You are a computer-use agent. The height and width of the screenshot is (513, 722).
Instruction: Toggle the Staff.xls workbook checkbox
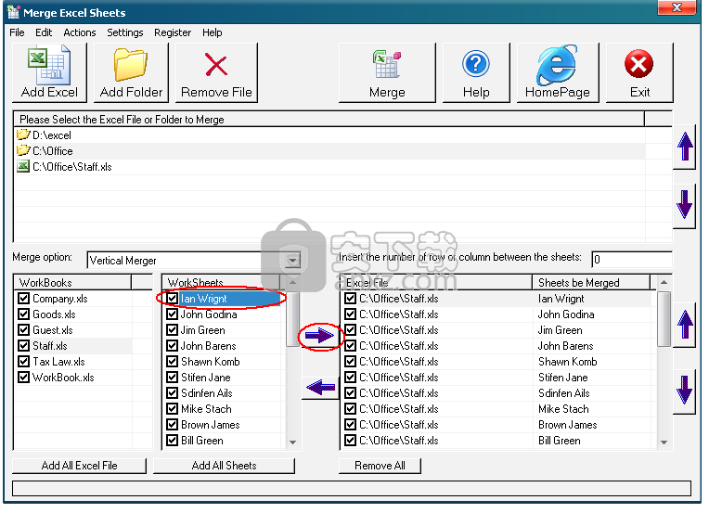(x=23, y=345)
